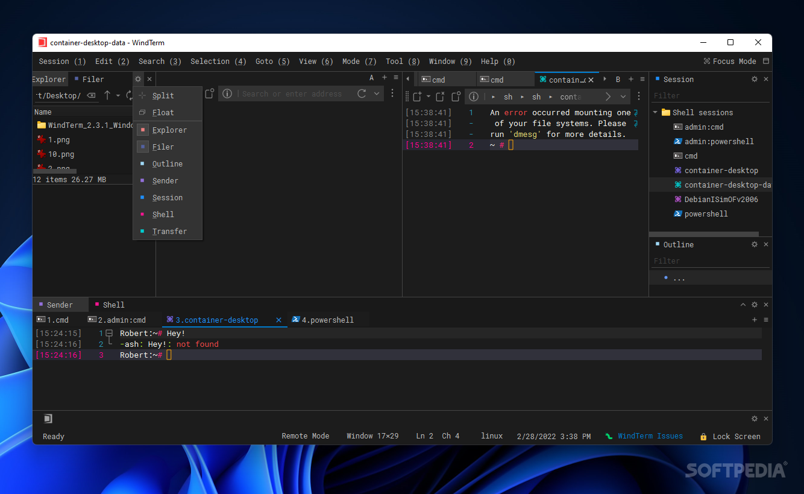Toggle the Outline pane in the popup menu
The image size is (804, 494).
click(x=168, y=163)
